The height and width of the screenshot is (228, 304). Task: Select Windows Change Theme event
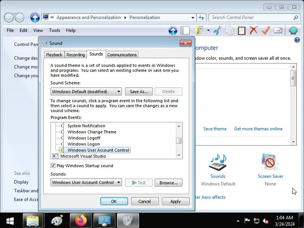click(x=92, y=132)
